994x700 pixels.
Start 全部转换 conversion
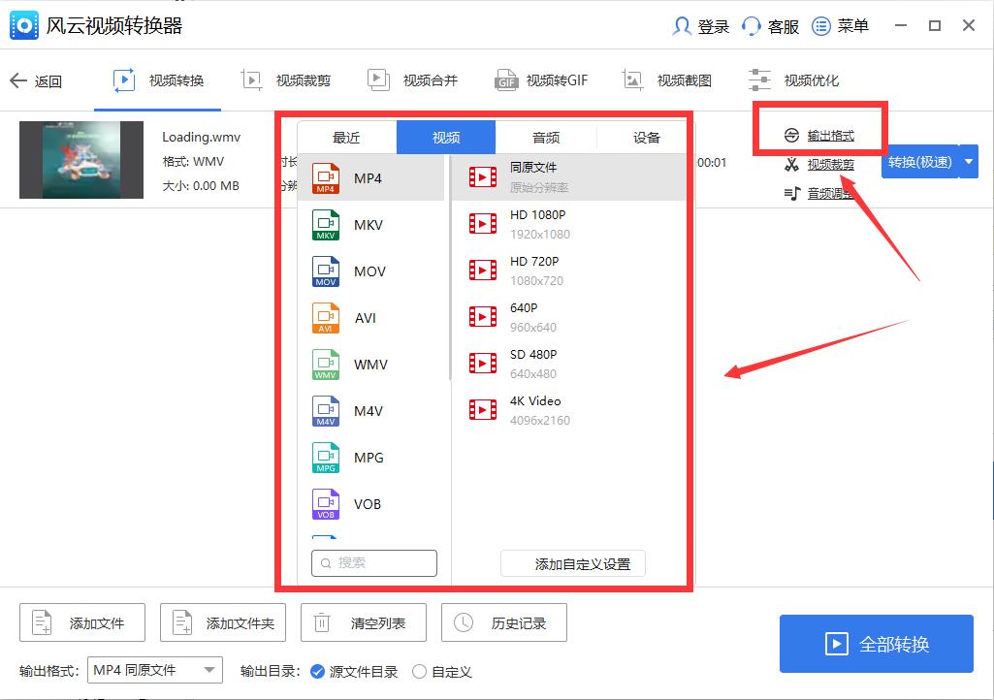click(876, 644)
